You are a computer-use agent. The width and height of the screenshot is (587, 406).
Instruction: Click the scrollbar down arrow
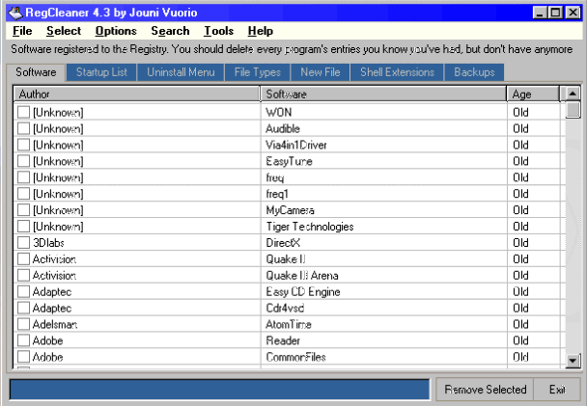(x=573, y=361)
